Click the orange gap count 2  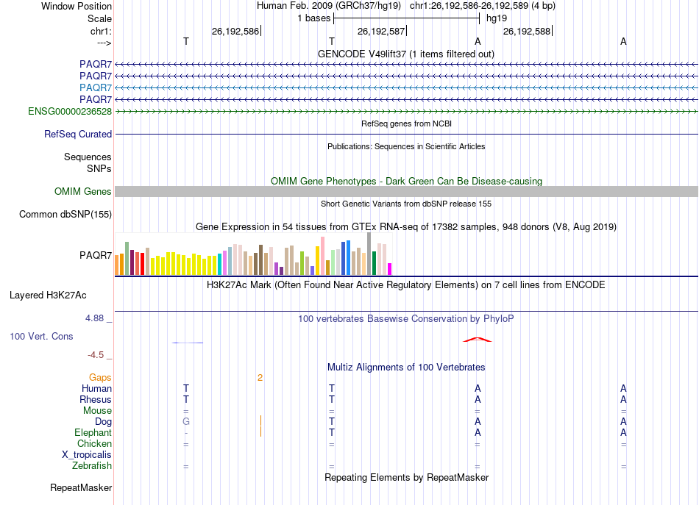click(x=260, y=378)
